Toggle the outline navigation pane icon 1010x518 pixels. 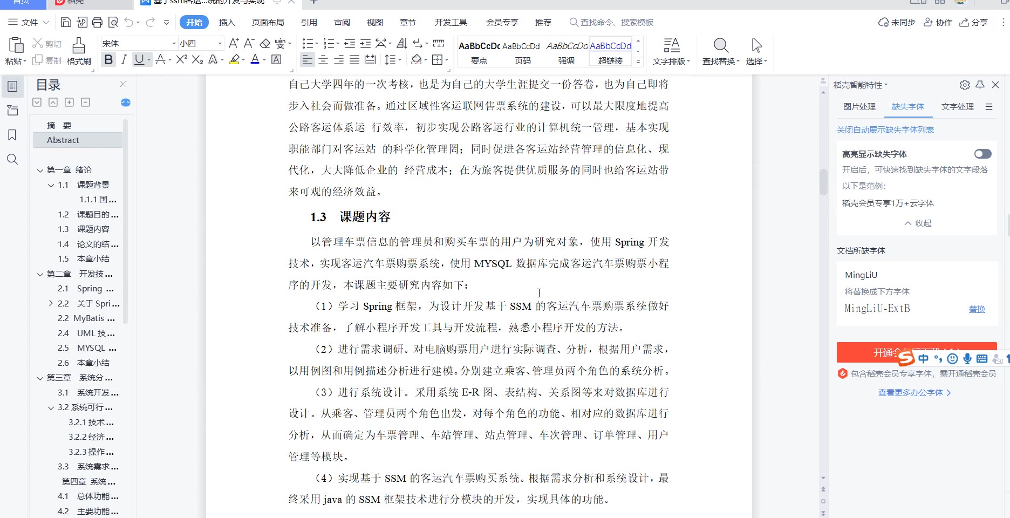(12, 86)
